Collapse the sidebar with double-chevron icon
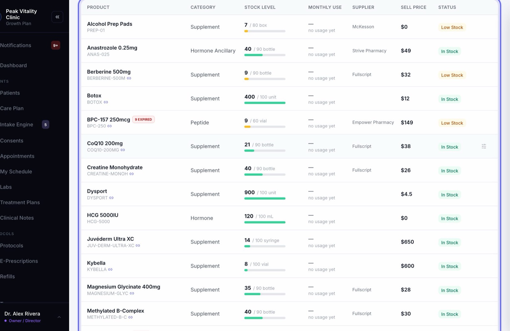510x331 pixels. 57,17
